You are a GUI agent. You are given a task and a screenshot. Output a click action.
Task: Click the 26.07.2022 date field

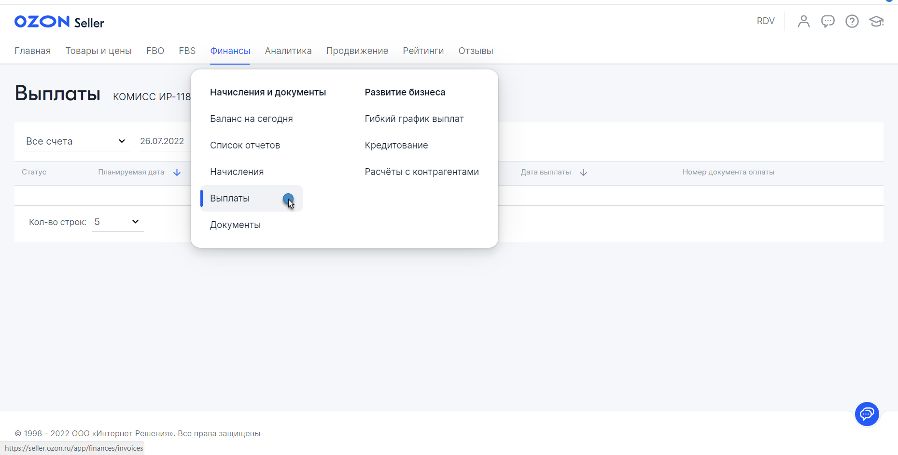[162, 141]
